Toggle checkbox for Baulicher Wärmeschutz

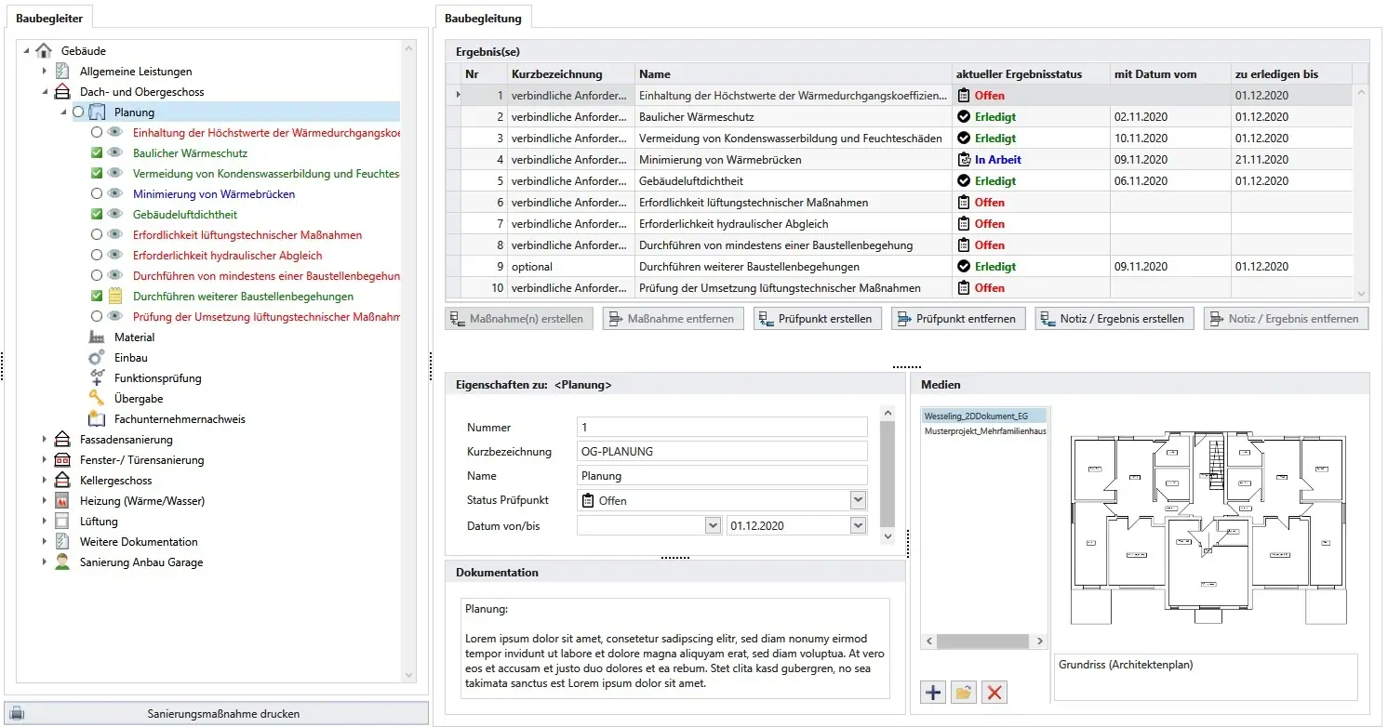point(97,153)
